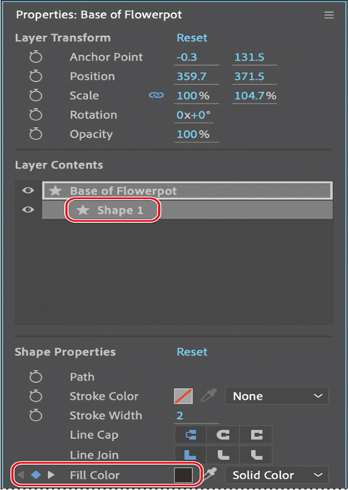Image resolution: width=348 pixels, height=490 pixels.
Task: Hide the Shape 1 item
Action: pos(28,210)
